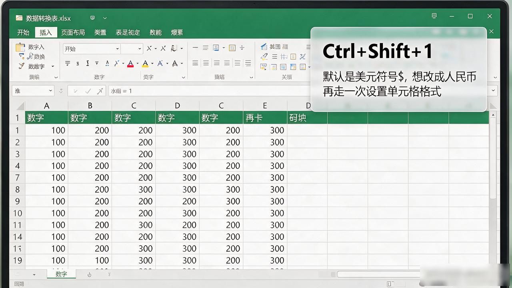Screen dimensions: 512x288
Task: Select the 再卡 header cell
Action: point(265,118)
